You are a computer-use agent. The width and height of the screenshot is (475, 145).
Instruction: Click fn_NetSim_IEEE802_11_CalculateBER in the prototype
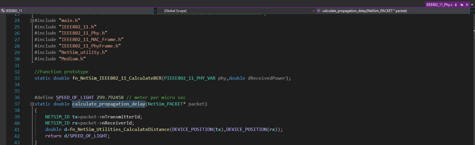point(117,78)
